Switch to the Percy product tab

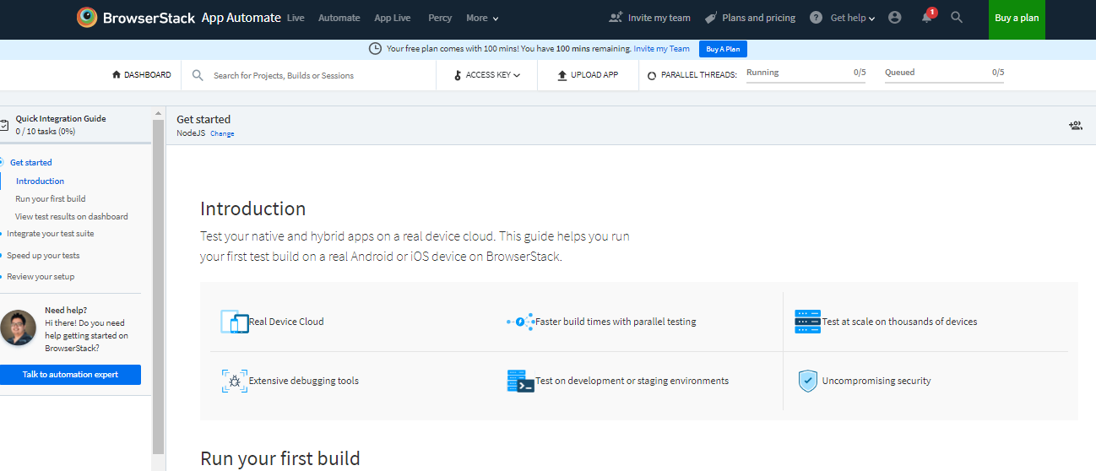click(x=440, y=18)
